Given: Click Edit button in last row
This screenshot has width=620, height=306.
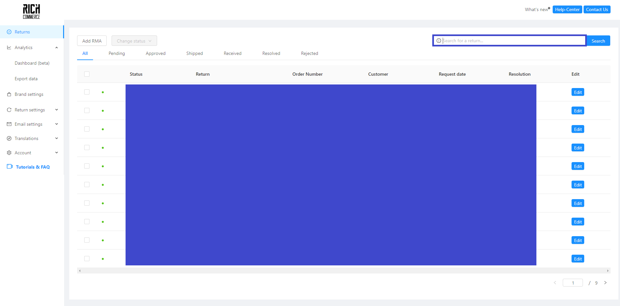Looking at the screenshot, I should coord(578,259).
